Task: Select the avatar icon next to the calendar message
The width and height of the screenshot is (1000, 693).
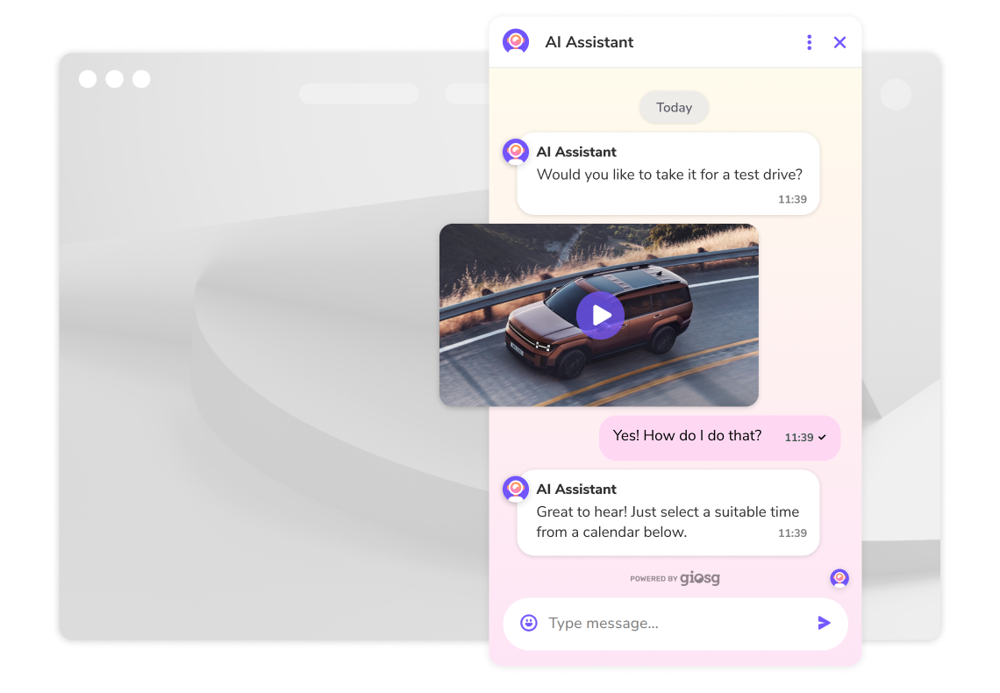Action: [516, 489]
